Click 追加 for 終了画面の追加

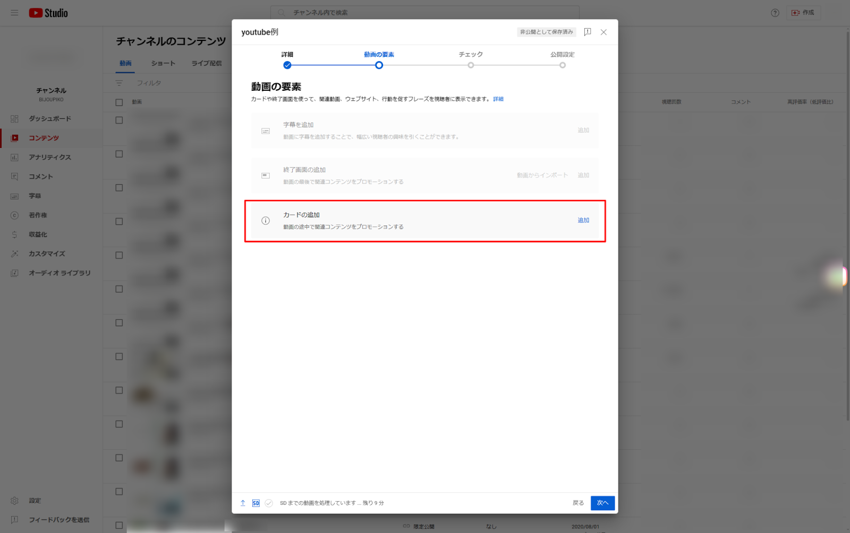(583, 176)
